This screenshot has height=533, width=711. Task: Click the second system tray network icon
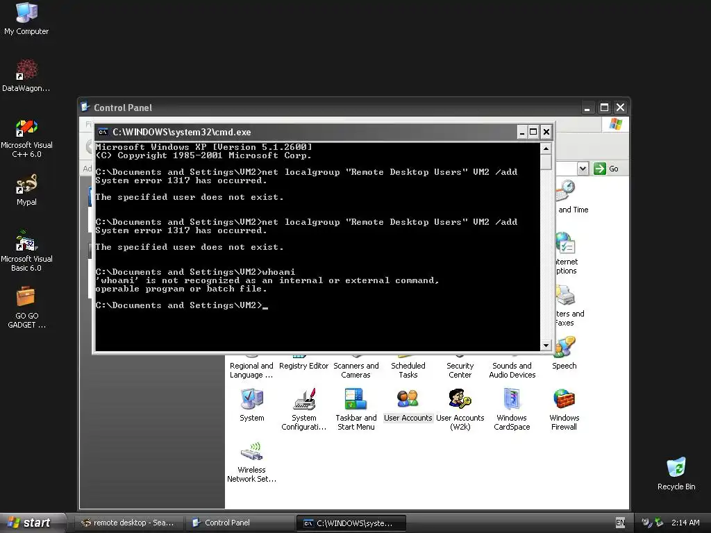[659, 523]
